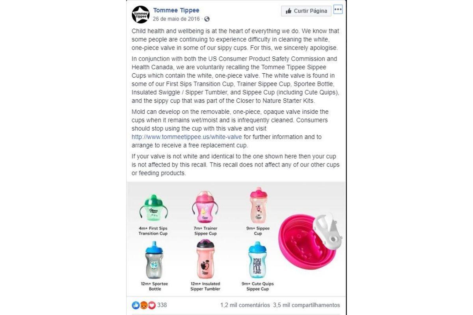Click the Curtir Página button

coord(306,11)
